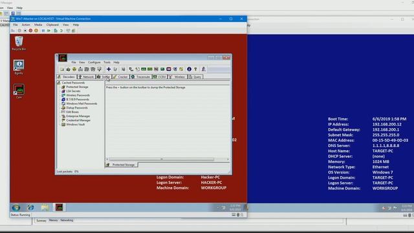Image resolution: width=414 pixels, height=233 pixels.
Task: Click the horizontal scrollbar in Cain results pane
Action: click(x=162, y=159)
